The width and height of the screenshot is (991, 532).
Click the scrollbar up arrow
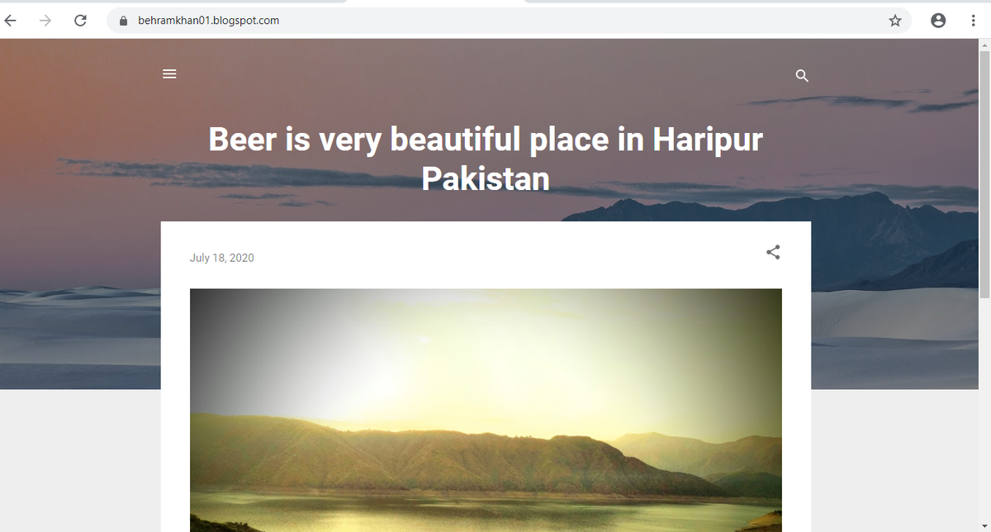point(984,45)
